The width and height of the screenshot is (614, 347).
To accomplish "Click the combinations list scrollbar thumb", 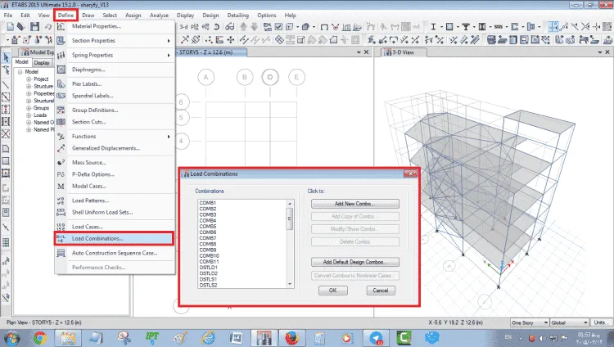I will point(290,219).
